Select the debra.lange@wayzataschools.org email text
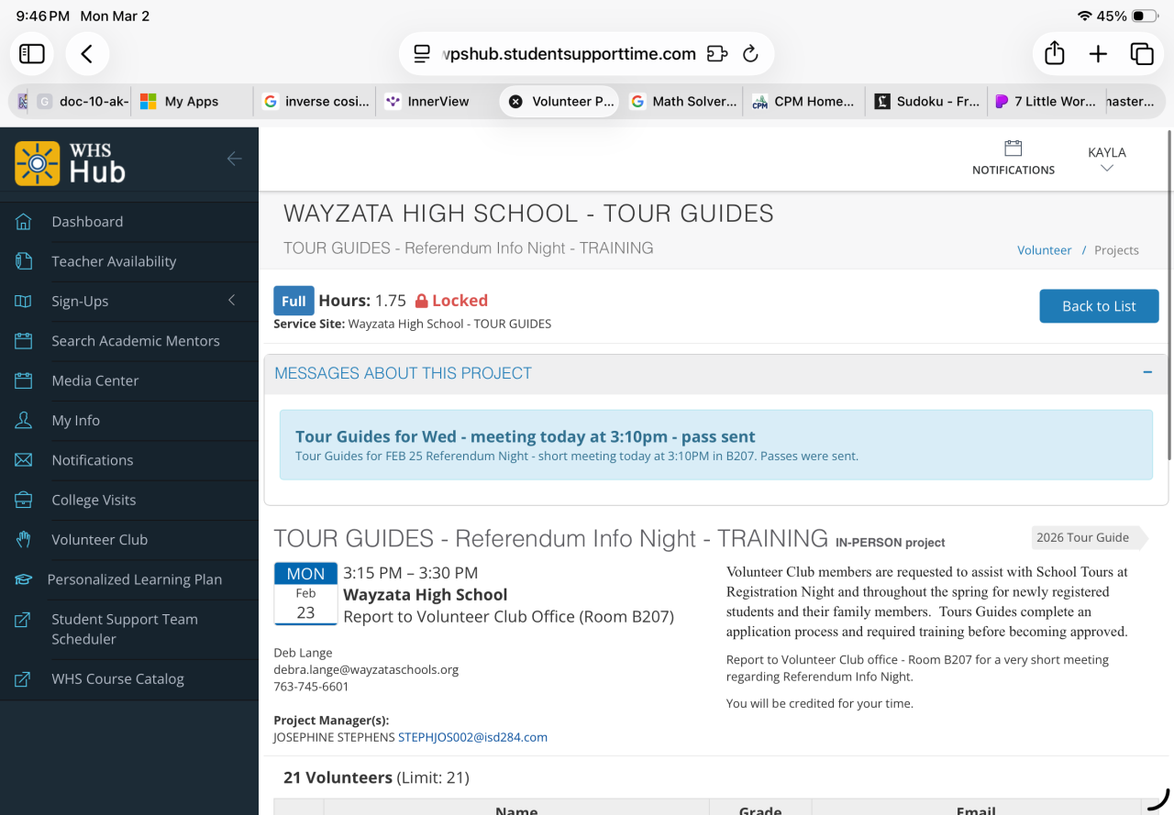This screenshot has width=1174, height=815. [366, 670]
